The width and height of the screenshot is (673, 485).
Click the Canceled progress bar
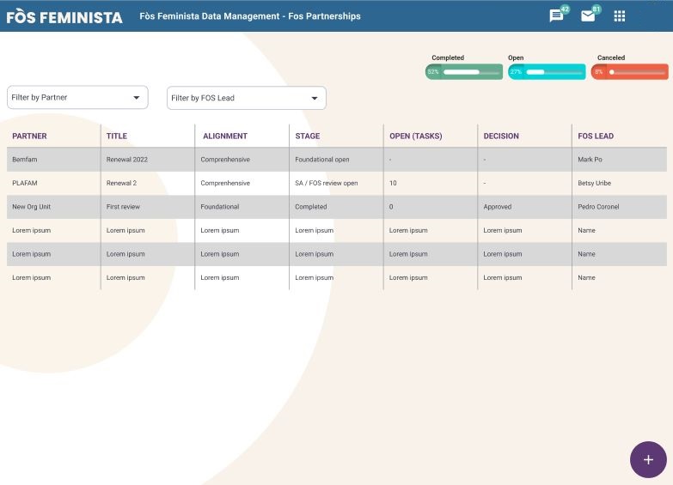(630, 71)
